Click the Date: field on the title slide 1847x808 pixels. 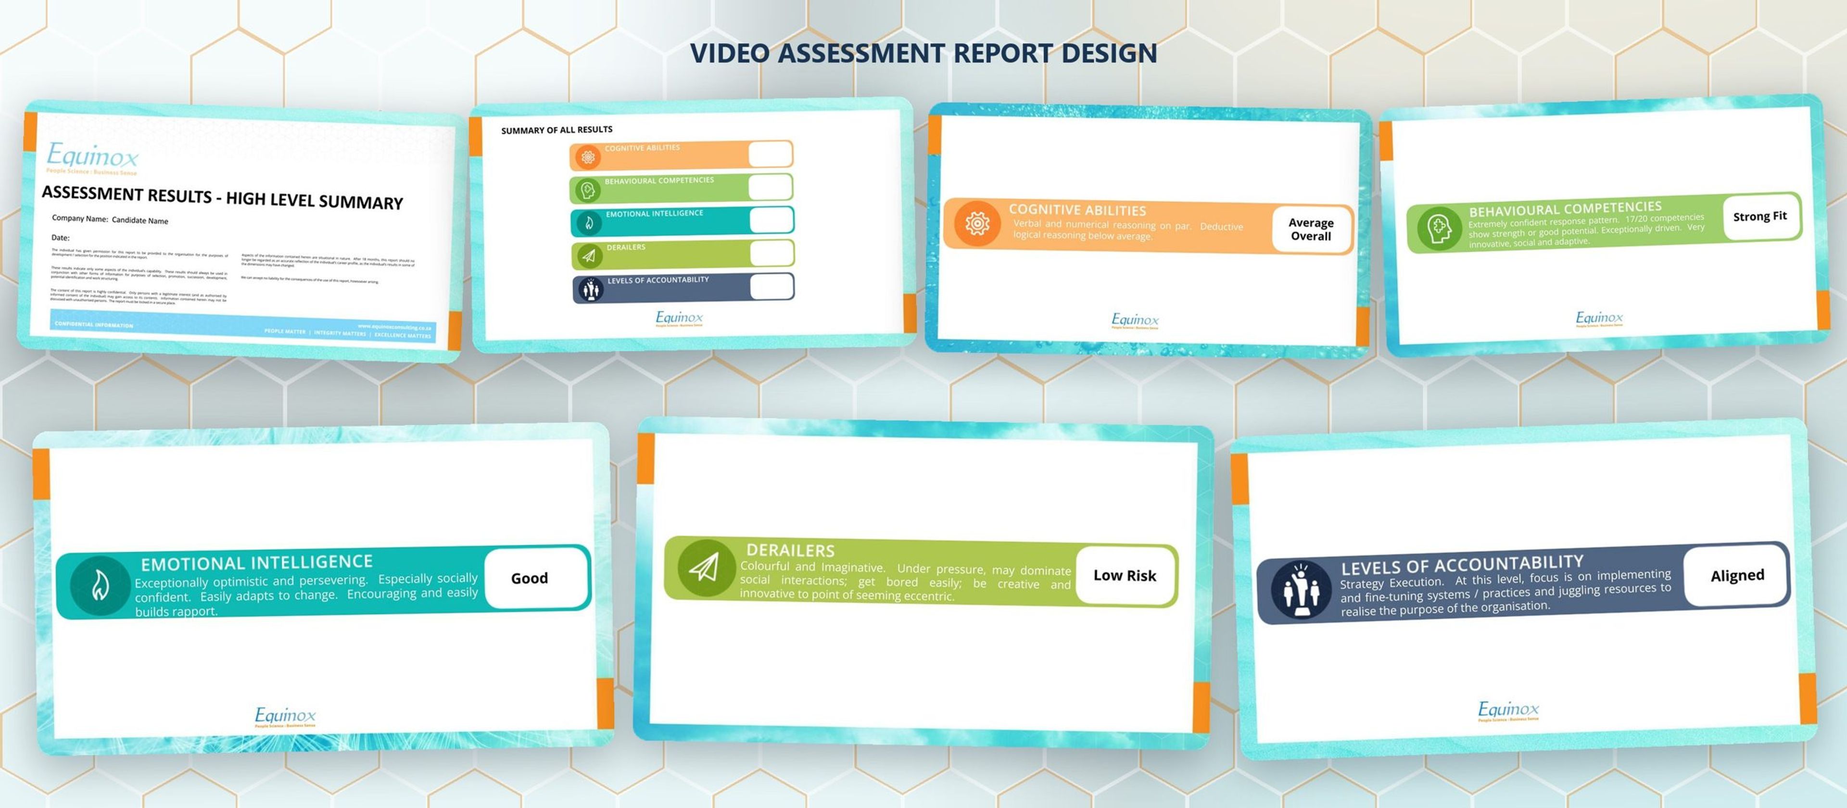pyautogui.click(x=60, y=237)
